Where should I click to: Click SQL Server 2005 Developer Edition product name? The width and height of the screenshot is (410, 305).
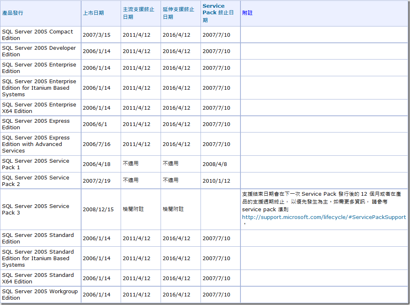tap(39, 51)
